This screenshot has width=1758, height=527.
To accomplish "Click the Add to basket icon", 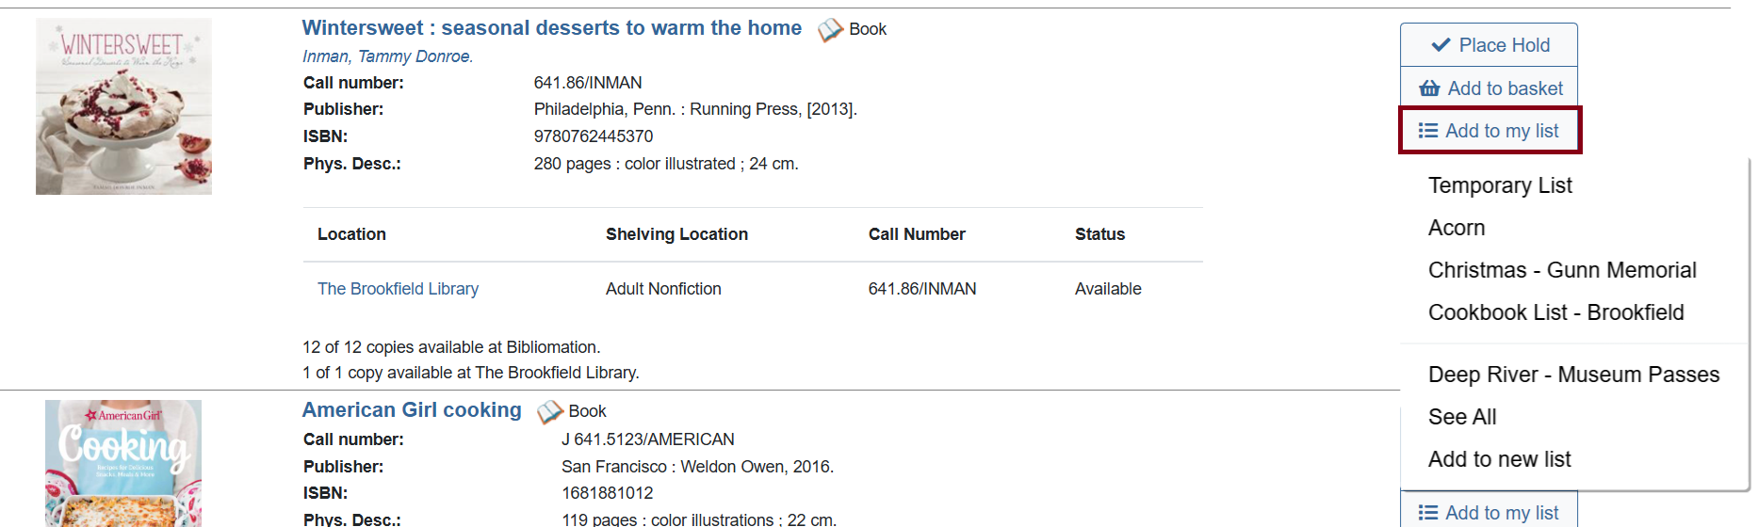I will 1429,88.
